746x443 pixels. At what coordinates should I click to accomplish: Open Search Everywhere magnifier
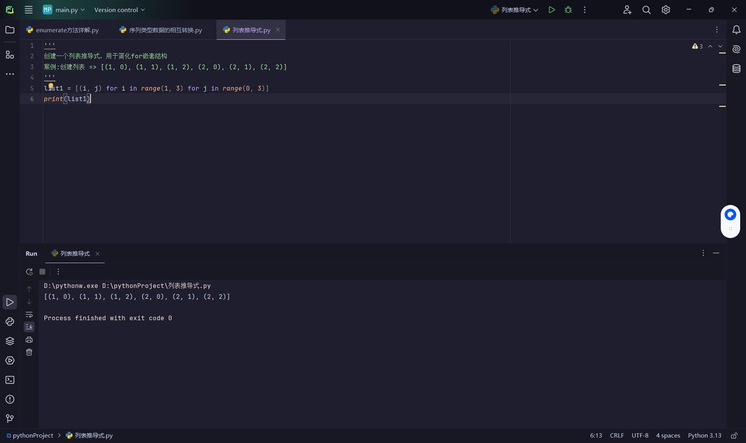[646, 10]
